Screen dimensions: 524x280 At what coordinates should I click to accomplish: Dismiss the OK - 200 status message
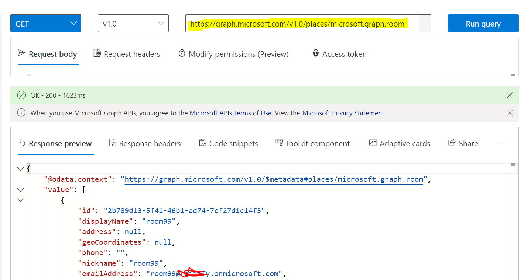tap(510, 95)
